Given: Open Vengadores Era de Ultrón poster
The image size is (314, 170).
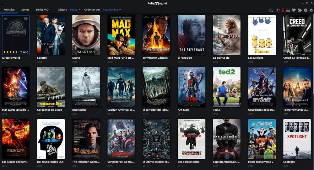Looking at the screenshot, I should [x=121, y=139].
